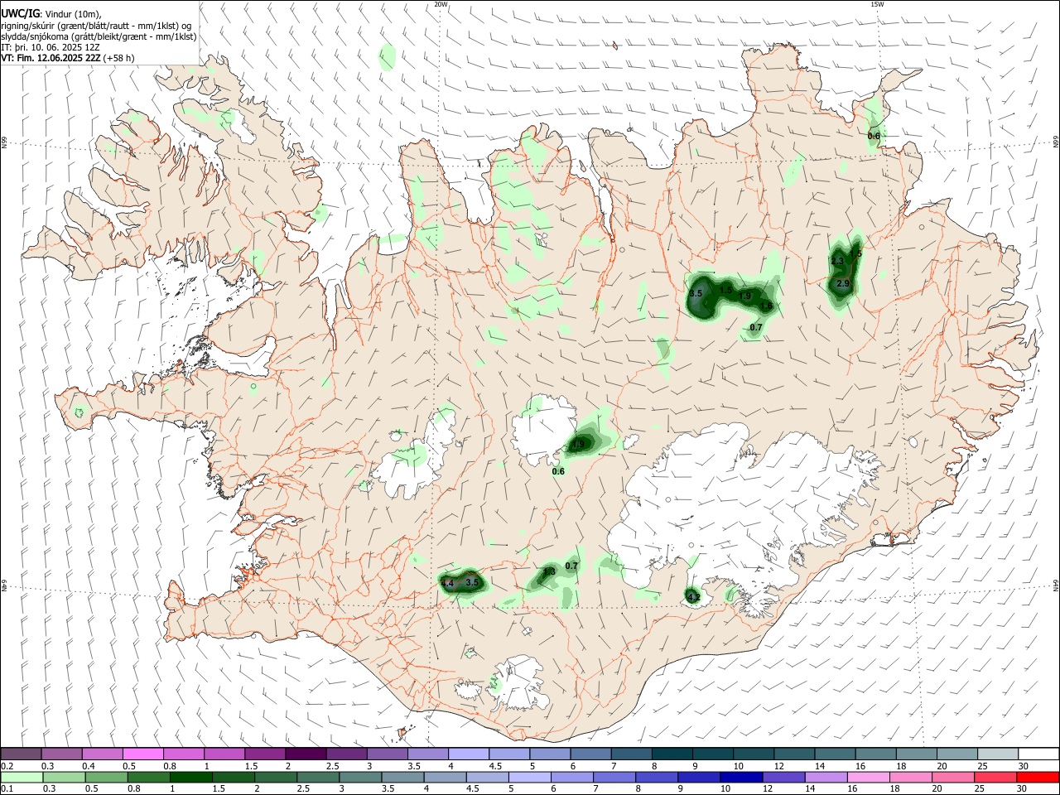1060x795 pixels.
Task: Click map precipitation value 1.6
Action: click(766, 306)
